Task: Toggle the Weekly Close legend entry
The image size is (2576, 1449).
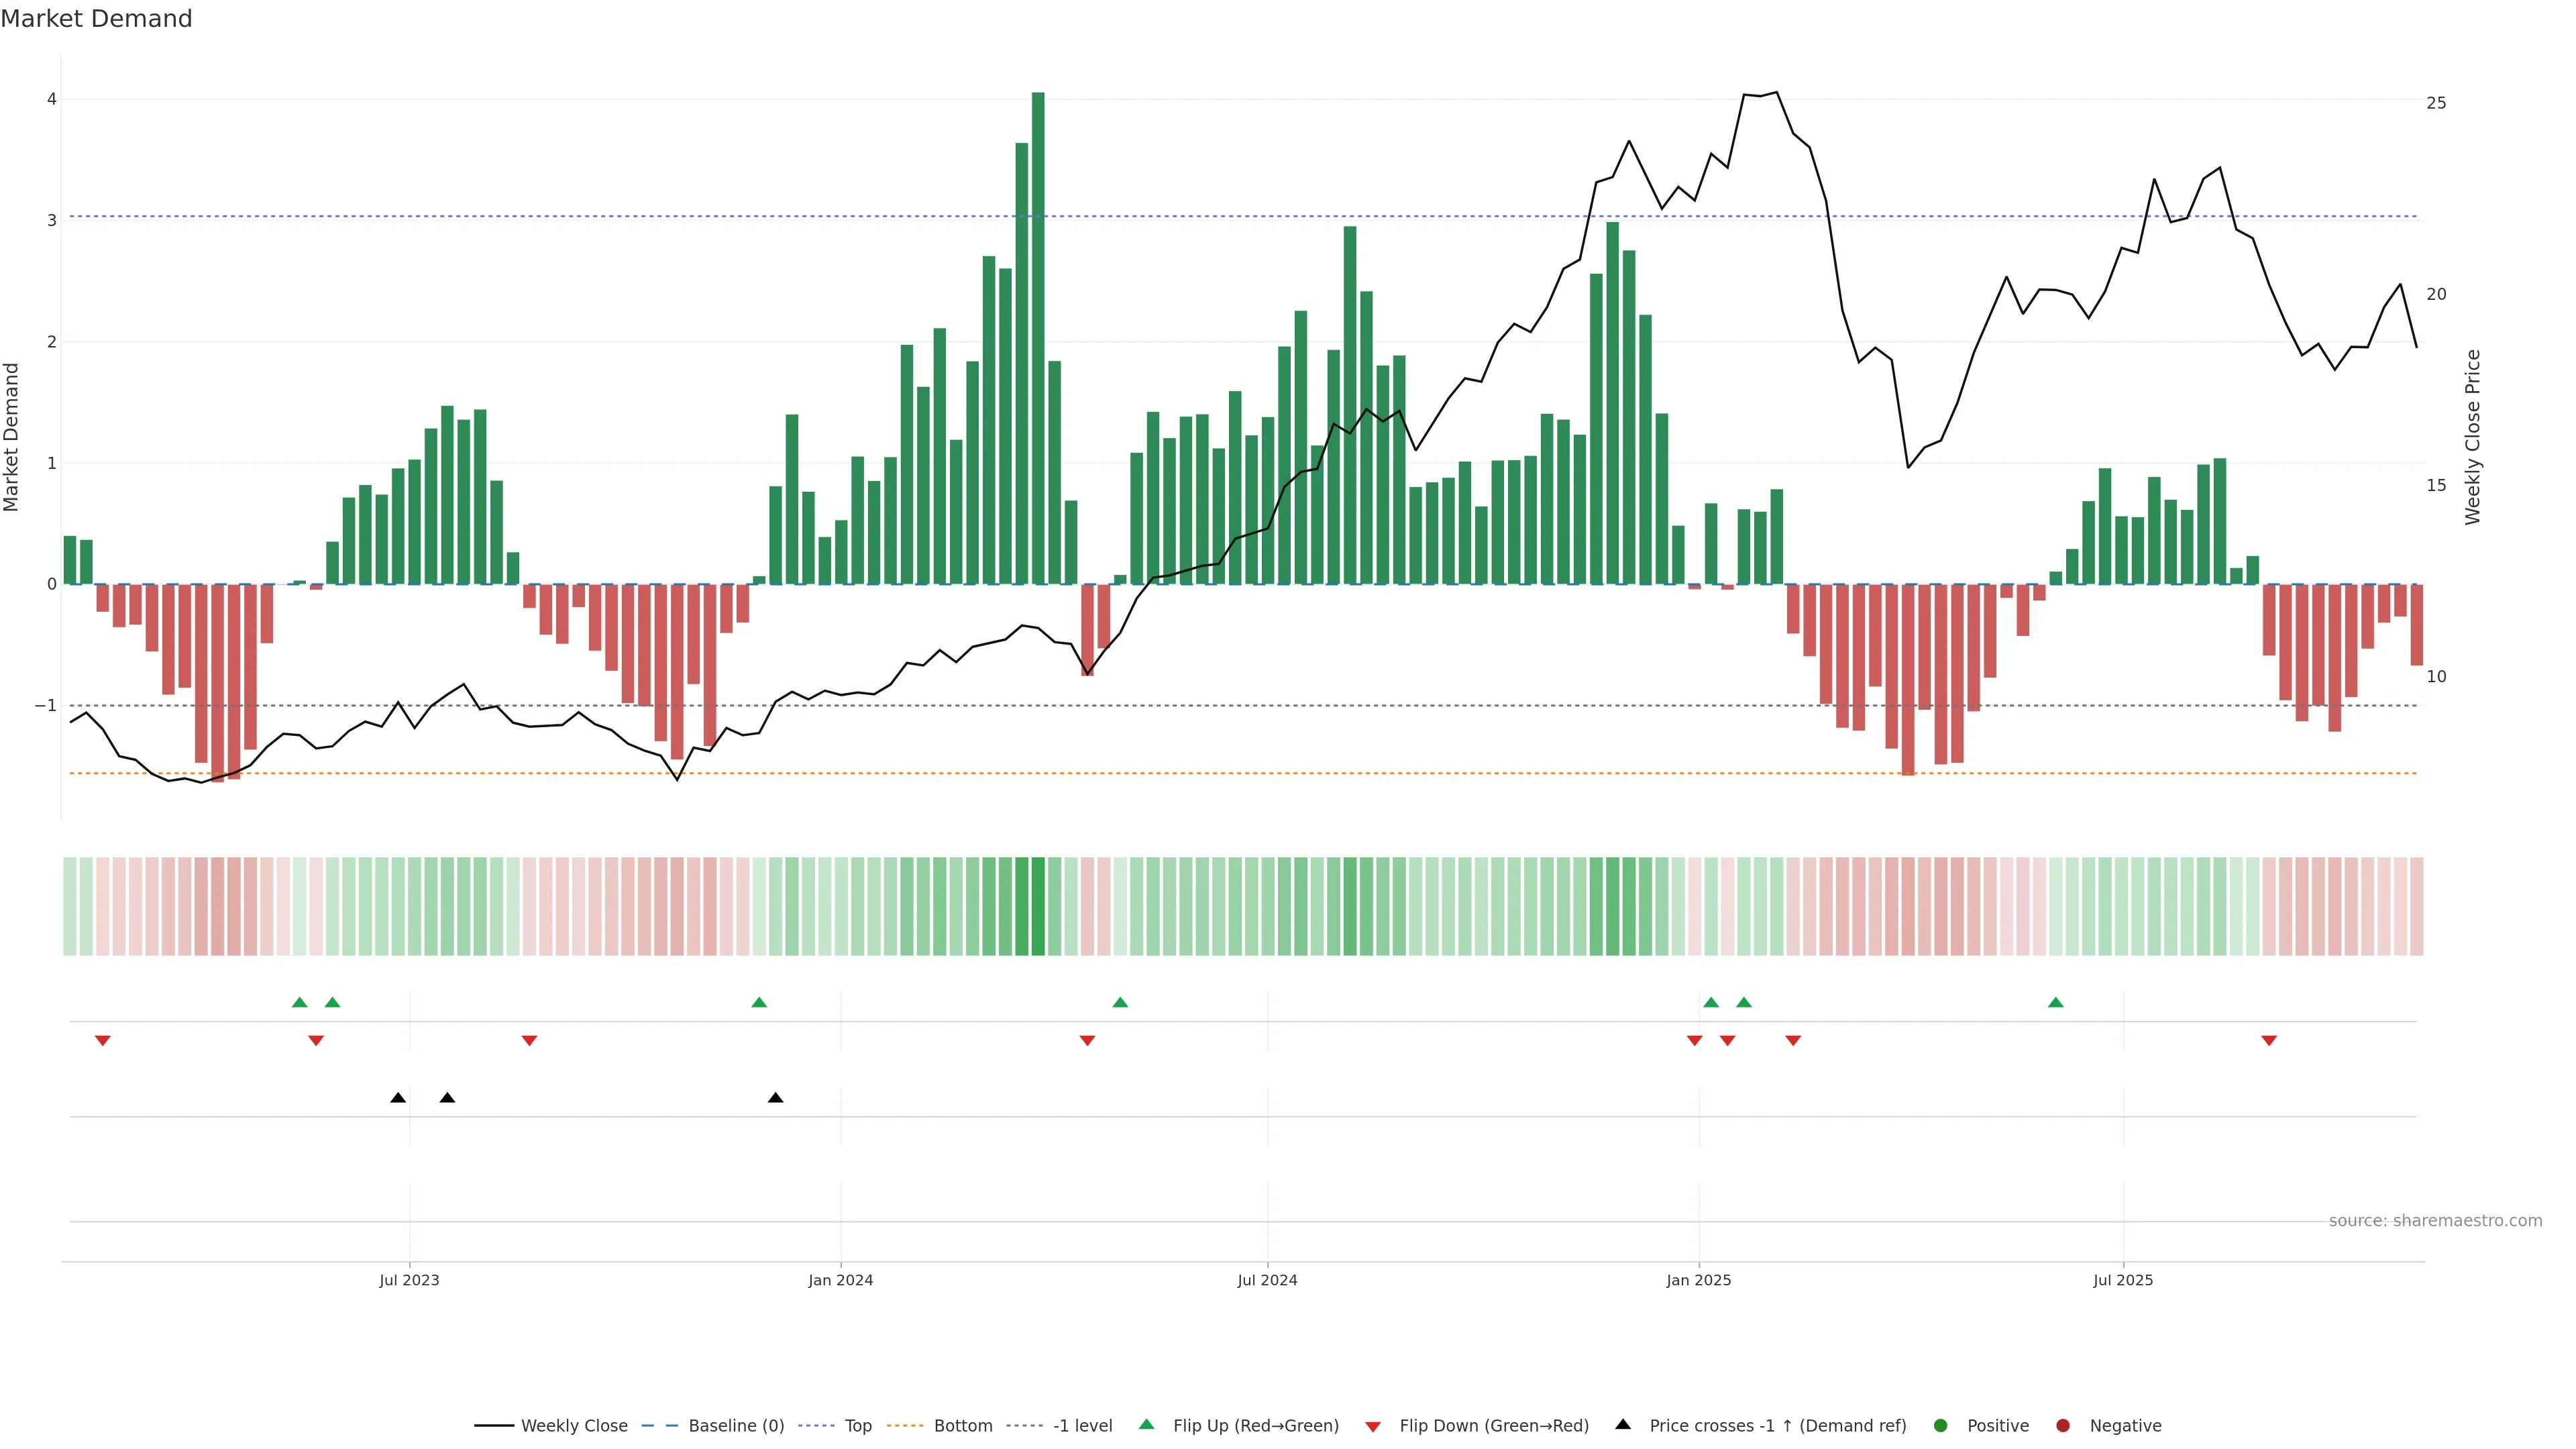Action: coord(574,1425)
